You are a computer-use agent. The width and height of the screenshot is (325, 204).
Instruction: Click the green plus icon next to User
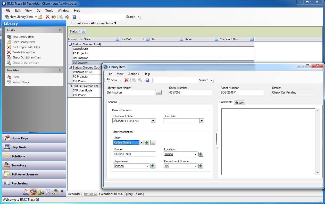pyautogui.click(x=147, y=142)
